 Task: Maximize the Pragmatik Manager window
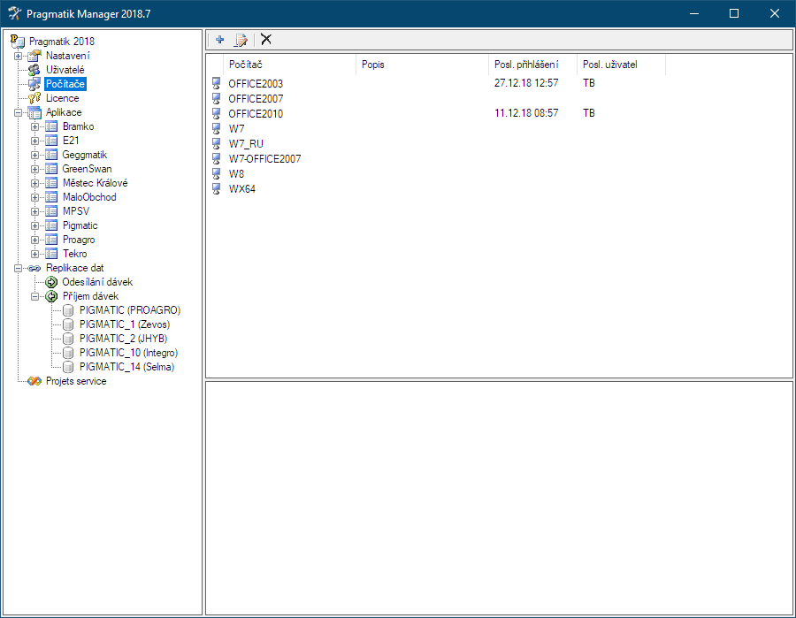734,13
